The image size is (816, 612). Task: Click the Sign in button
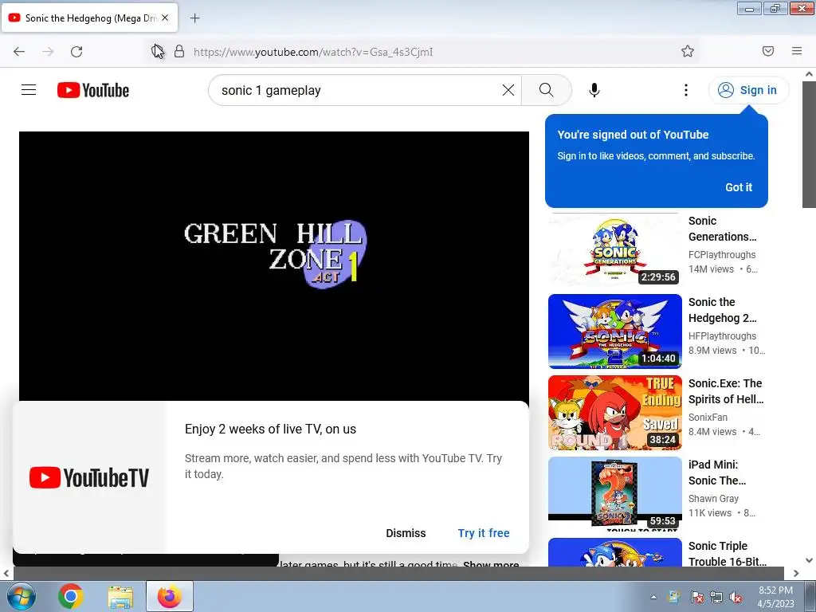pyautogui.click(x=748, y=90)
